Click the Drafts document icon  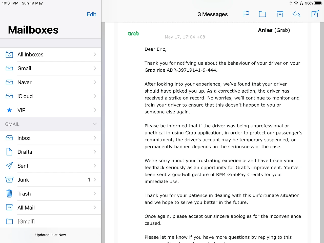[9, 152]
